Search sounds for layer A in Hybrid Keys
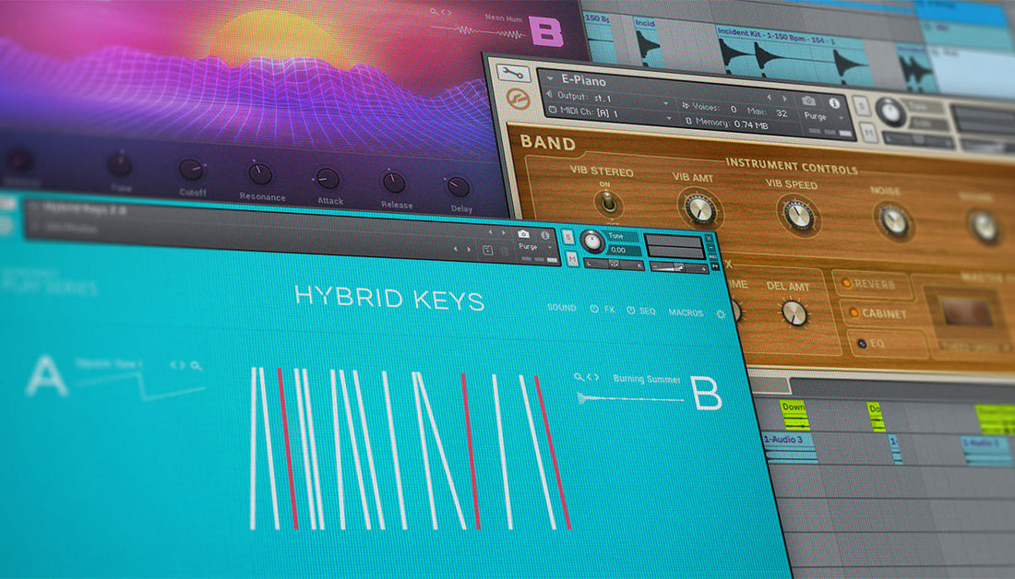The width and height of the screenshot is (1015, 579). point(196,366)
